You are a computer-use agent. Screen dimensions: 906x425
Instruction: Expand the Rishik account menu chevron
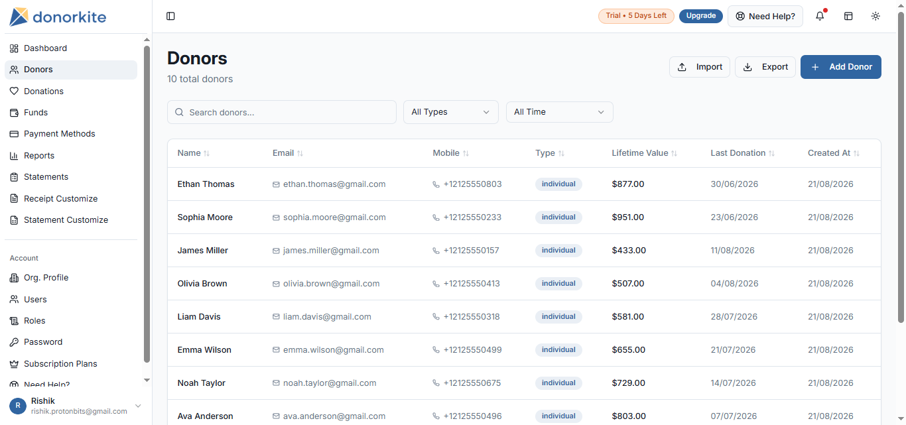click(x=138, y=406)
